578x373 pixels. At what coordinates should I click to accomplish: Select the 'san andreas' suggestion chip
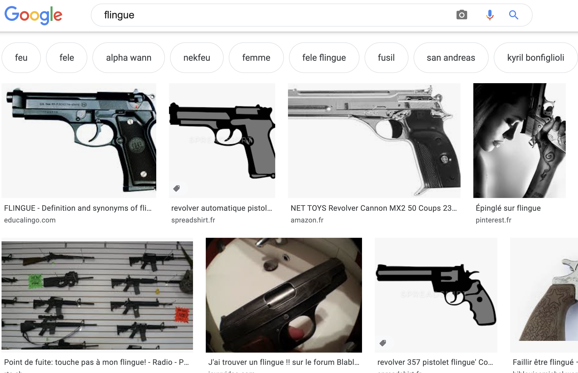click(x=451, y=58)
